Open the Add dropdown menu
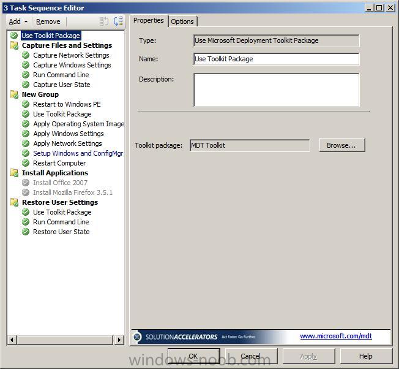 [18, 21]
